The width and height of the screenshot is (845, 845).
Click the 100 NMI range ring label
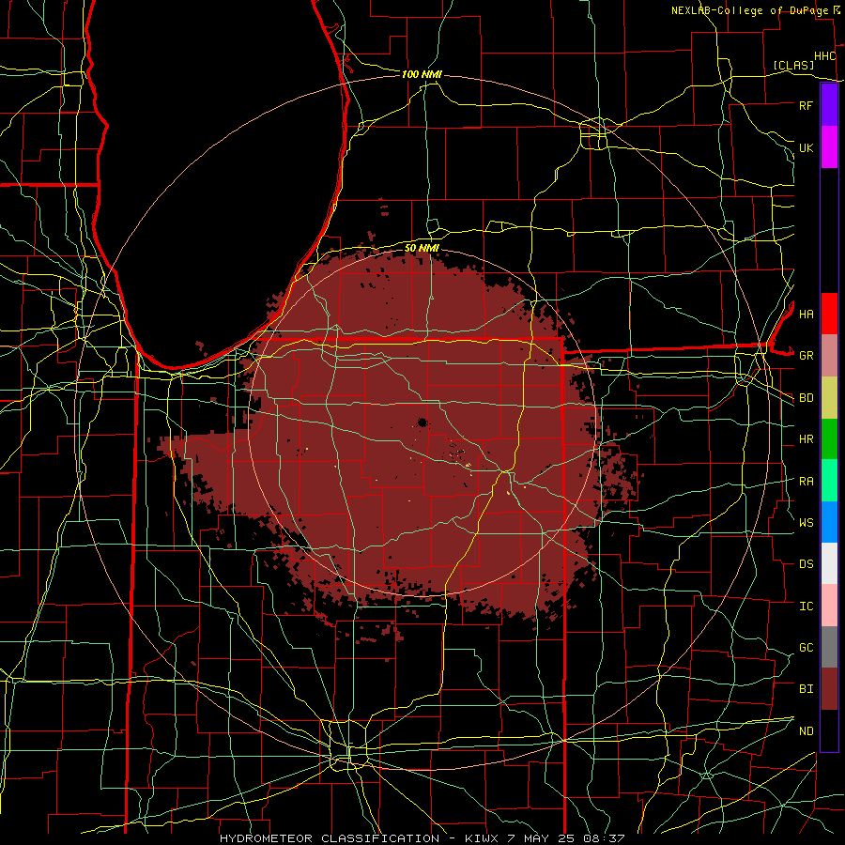click(422, 74)
